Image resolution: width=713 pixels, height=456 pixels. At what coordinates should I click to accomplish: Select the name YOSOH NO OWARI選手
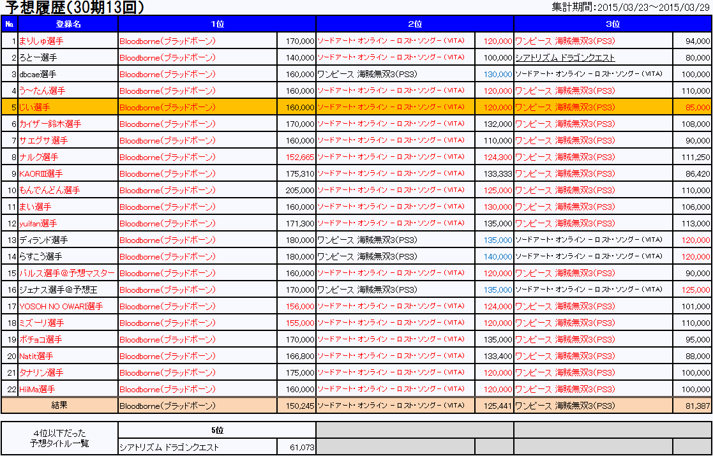click(61, 307)
